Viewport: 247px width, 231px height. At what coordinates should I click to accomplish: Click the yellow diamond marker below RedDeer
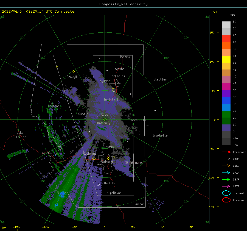[x=113, y=89]
